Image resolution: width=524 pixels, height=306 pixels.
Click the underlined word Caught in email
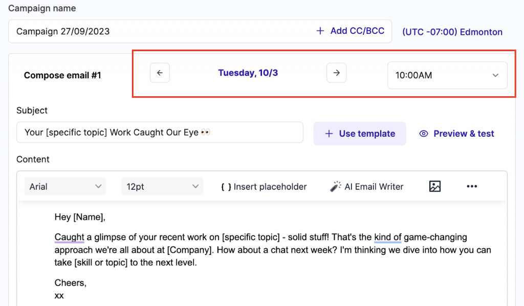tap(69, 237)
